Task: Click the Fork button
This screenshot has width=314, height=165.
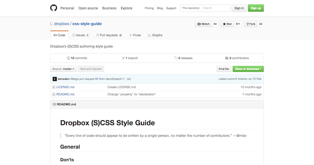Action: pyautogui.click(x=251, y=24)
